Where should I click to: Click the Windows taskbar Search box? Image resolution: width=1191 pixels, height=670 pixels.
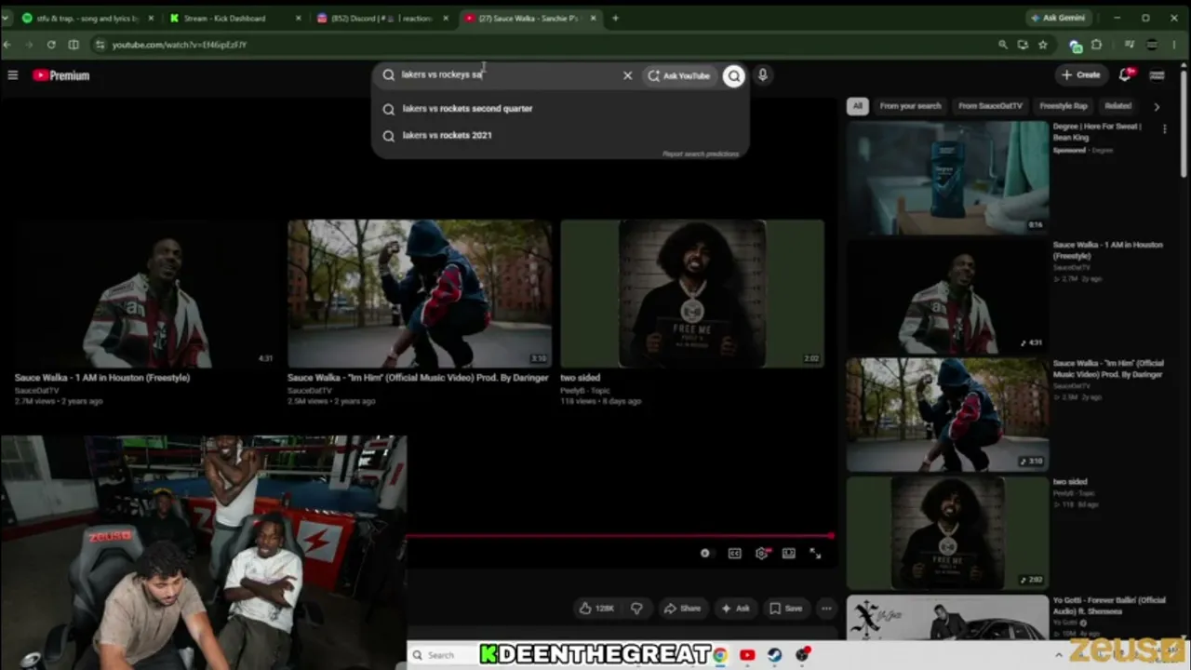pyautogui.click(x=442, y=655)
